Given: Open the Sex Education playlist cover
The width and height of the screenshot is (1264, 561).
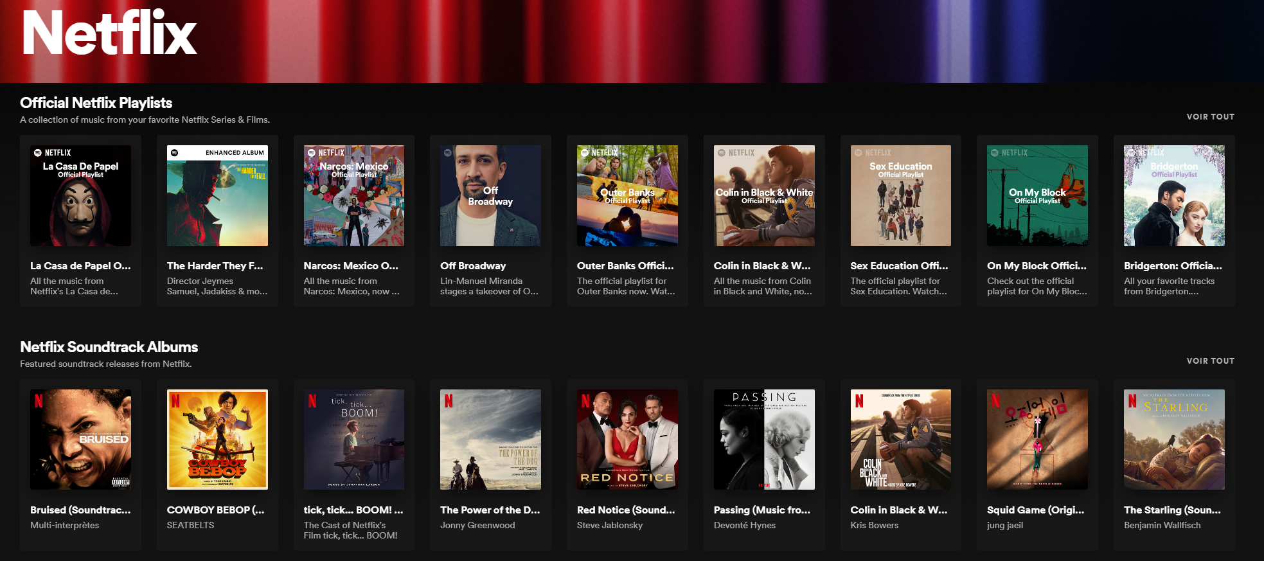Looking at the screenshot, I should (x=901, y=195).
